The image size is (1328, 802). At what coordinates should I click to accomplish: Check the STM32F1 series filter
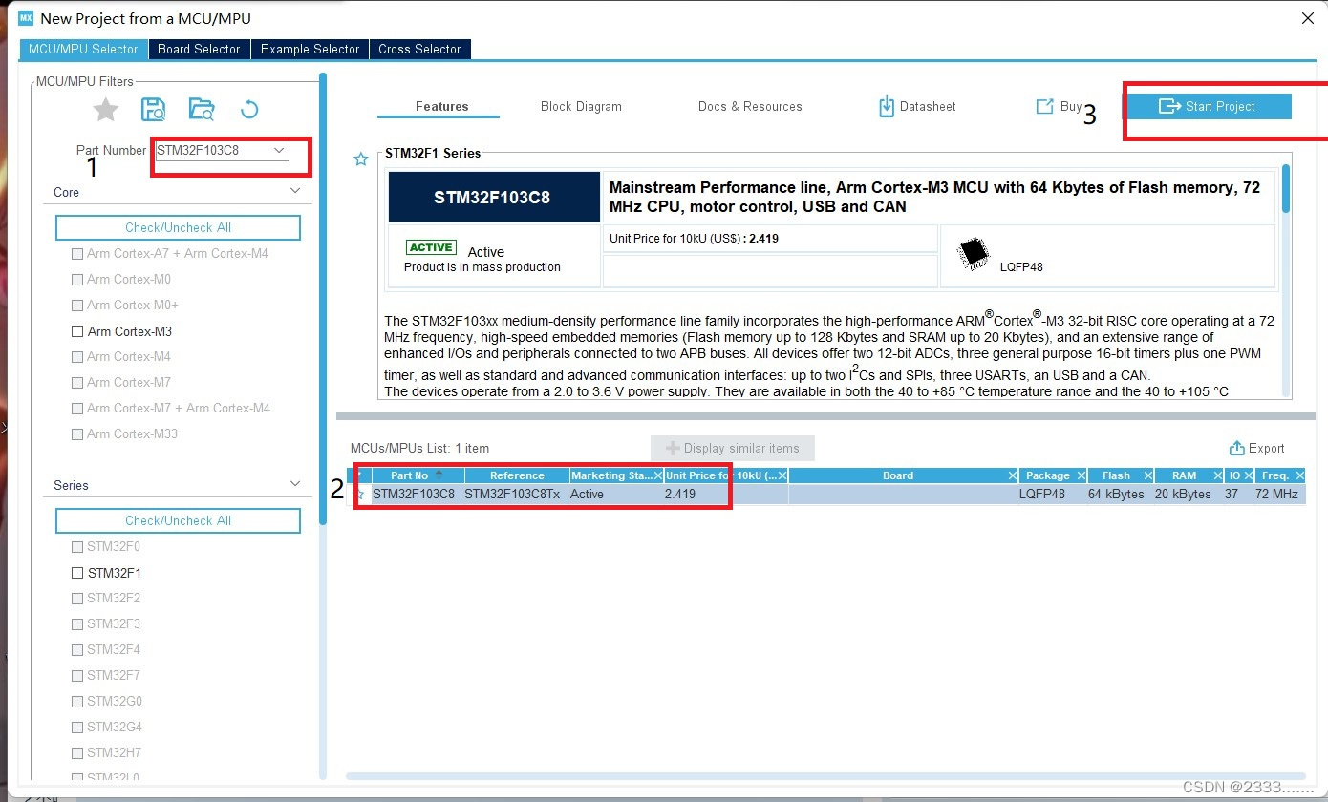pos(77,573)
